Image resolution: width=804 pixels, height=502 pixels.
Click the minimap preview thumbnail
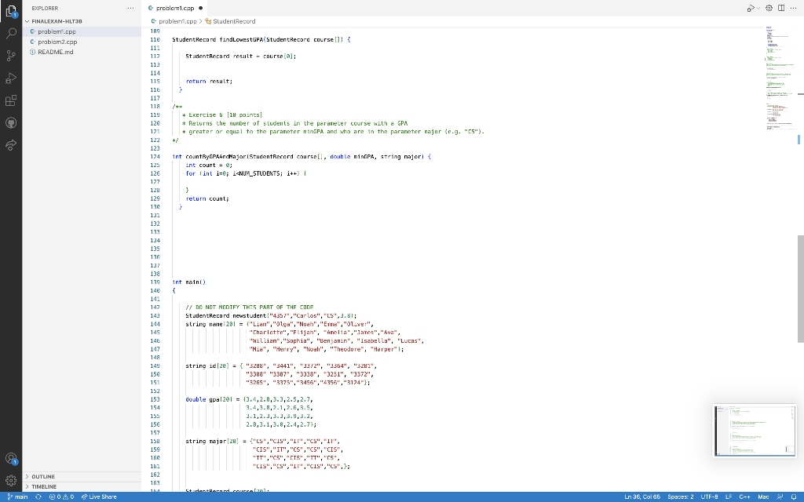click(x=754, y=430)
